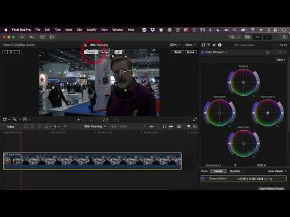Image resolution: width=290 pixels, height=217 pixels.
Task: Open Spotlight search in menu bar
Action: point(269,30)
